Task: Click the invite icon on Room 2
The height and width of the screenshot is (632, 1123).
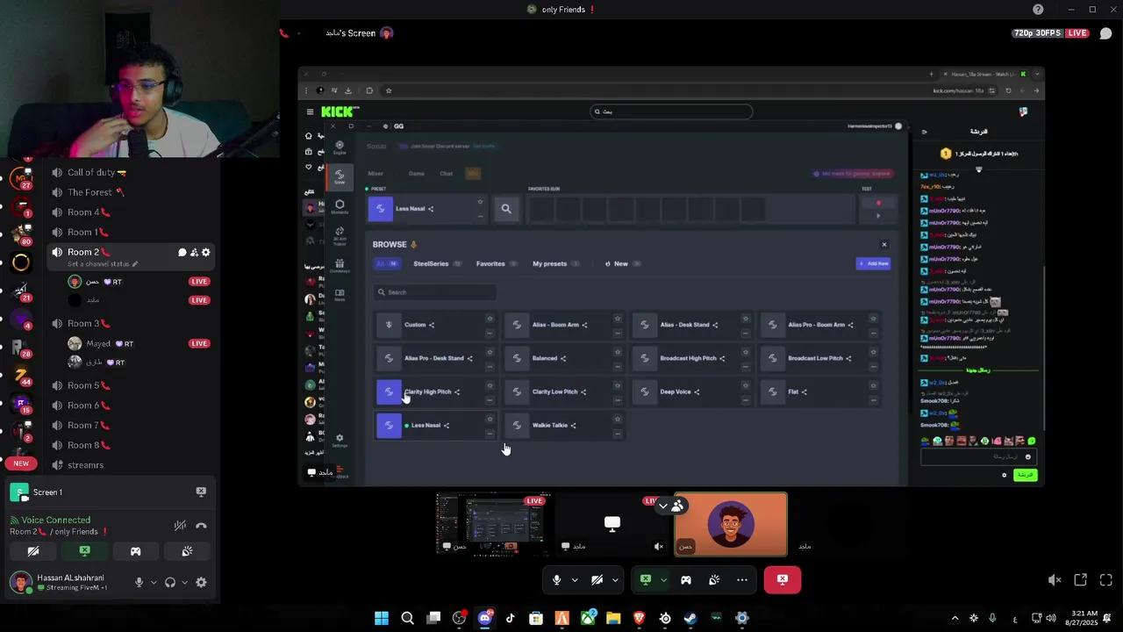Action: 194,253
